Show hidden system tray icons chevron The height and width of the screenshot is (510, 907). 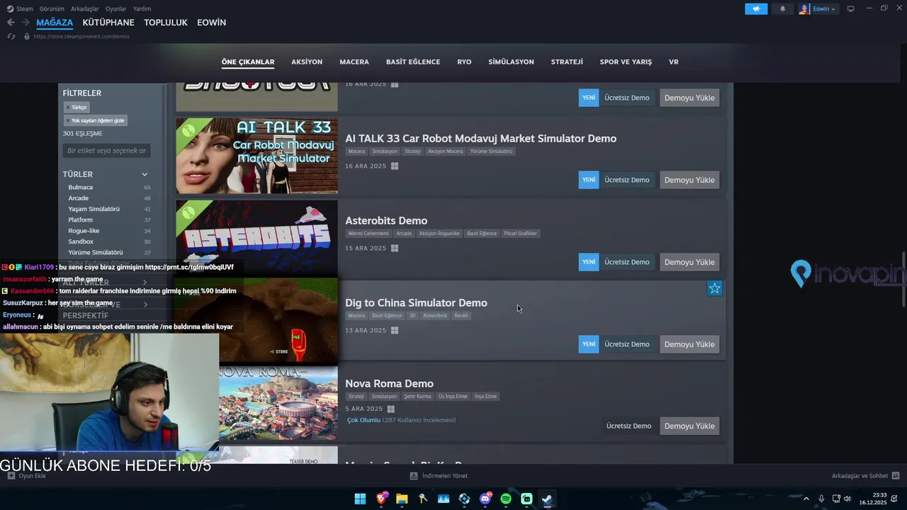[806, 499]
